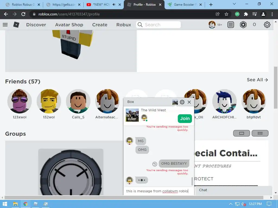The width and height of the screenshot is (278, 208).
Task: Retry sending the OMG BESTAYY message
Action: click(x=154, y=164)
